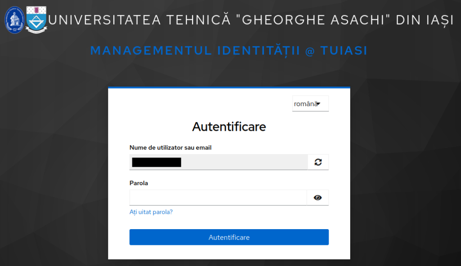Click the blacked-out username value

pos(156,162)
